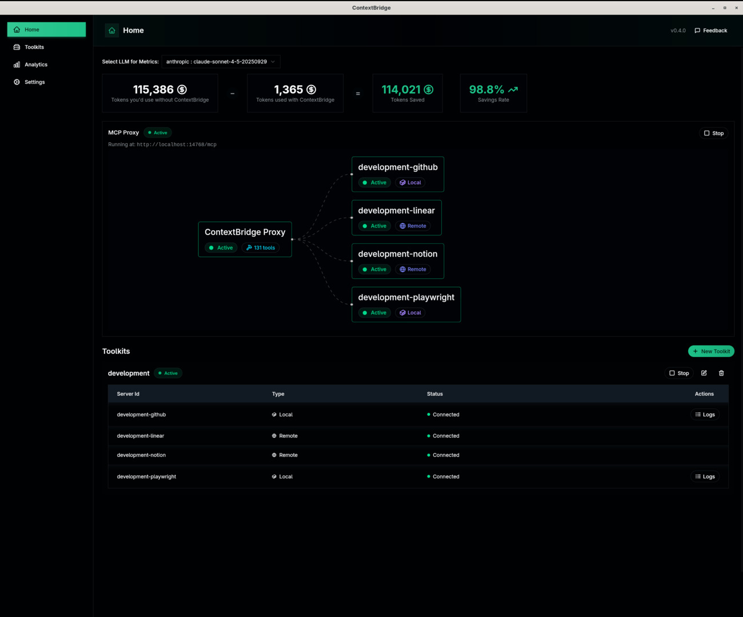Select the Home icon in the sidebar
Image resolution: width=743 pixels, height=617 pixels.
pos(17,29)
